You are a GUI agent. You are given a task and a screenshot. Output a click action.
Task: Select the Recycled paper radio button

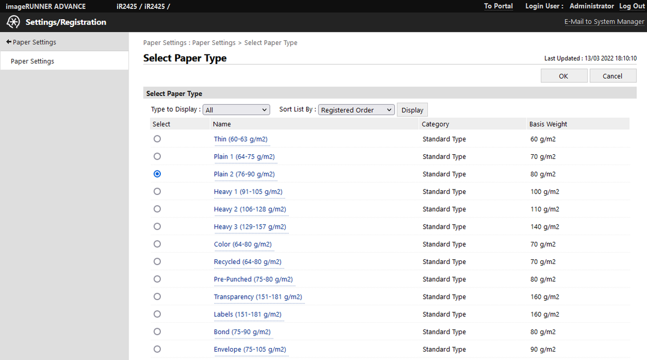157,262
